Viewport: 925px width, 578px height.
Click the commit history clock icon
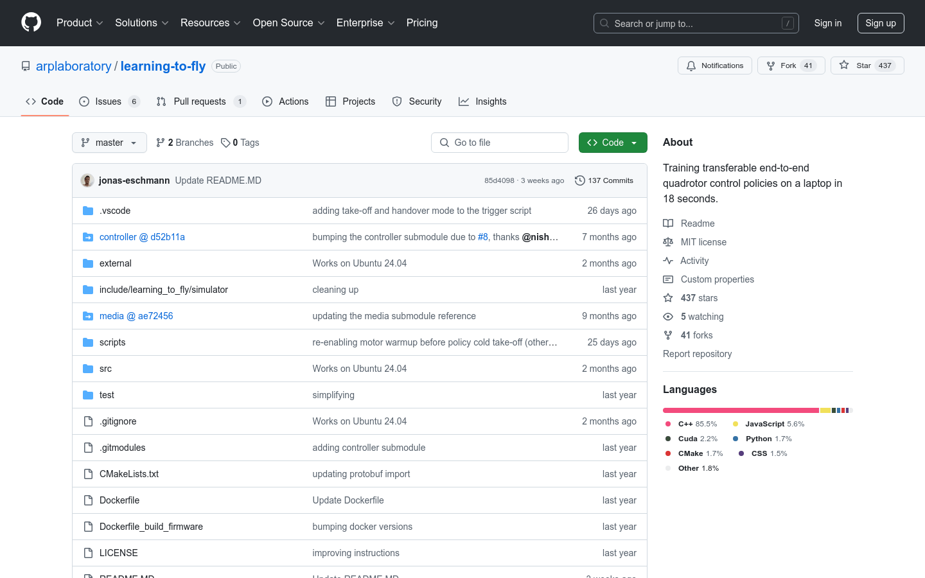(x=579, y=180)
